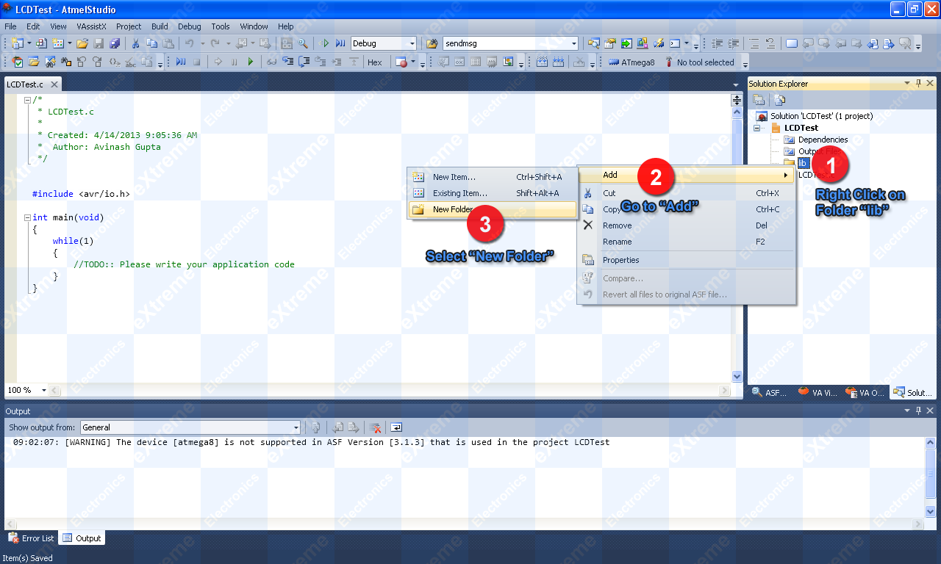Select New Item... in the Add submenu

pyautogui.click(x=492, y=177)
